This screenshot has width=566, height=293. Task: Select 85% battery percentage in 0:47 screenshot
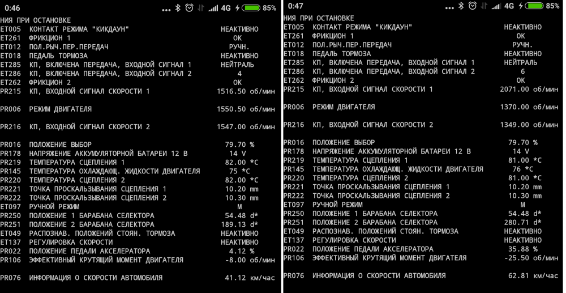point(552,6)
